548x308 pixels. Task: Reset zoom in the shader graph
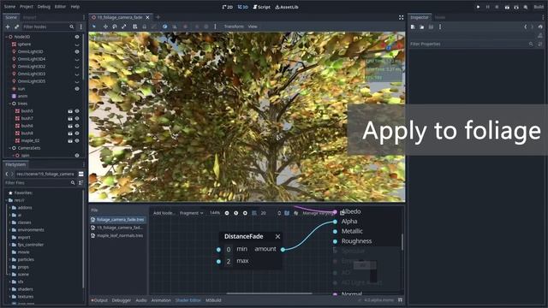click(236, 213)
